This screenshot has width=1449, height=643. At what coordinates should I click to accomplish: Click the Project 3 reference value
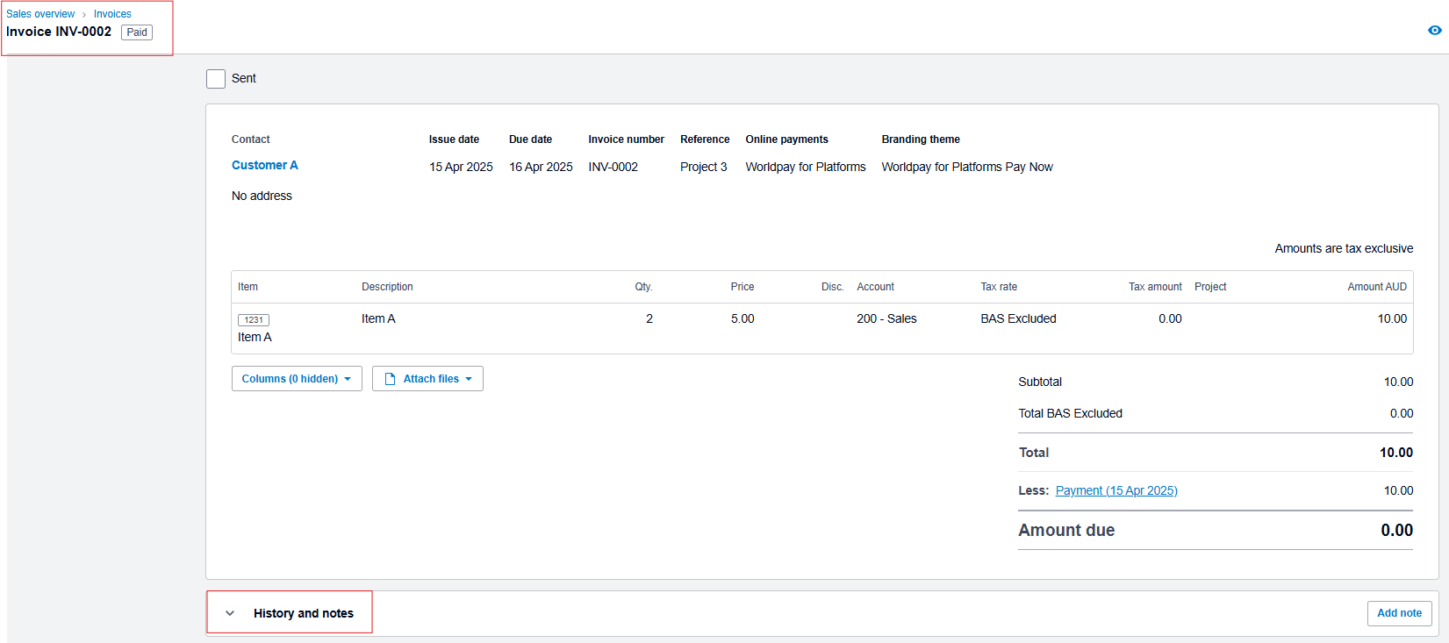click(703, 167)
